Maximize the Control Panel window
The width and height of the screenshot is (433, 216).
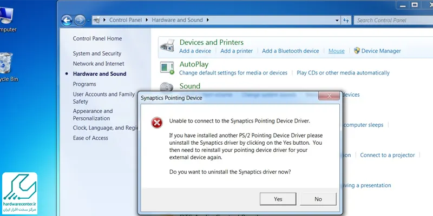pyautogui.click(x=415, y=5)
